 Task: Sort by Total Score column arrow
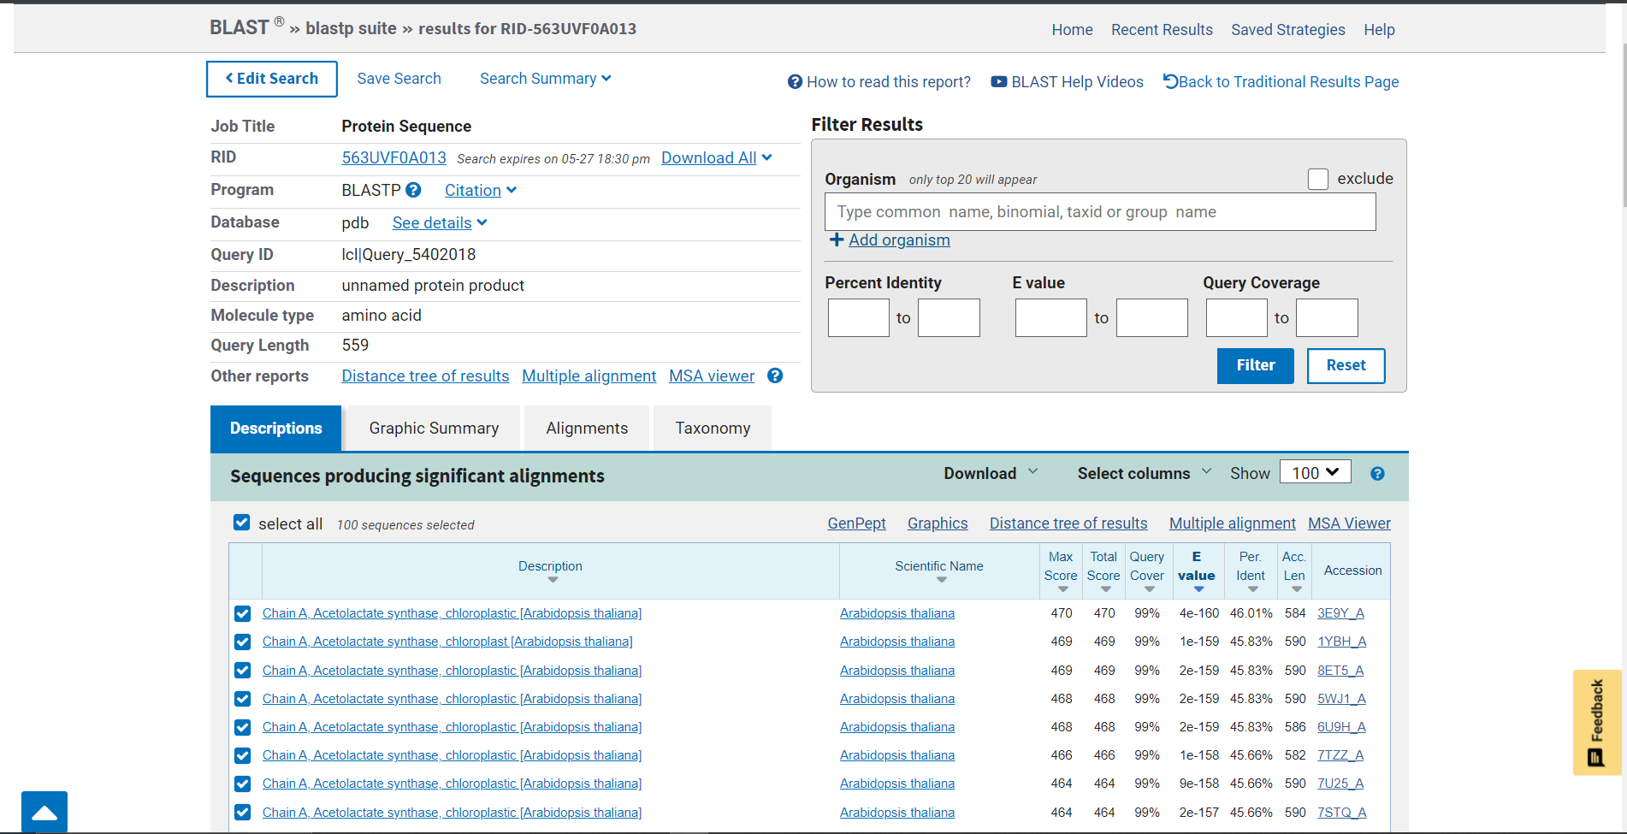click(x=1105, y=589)
